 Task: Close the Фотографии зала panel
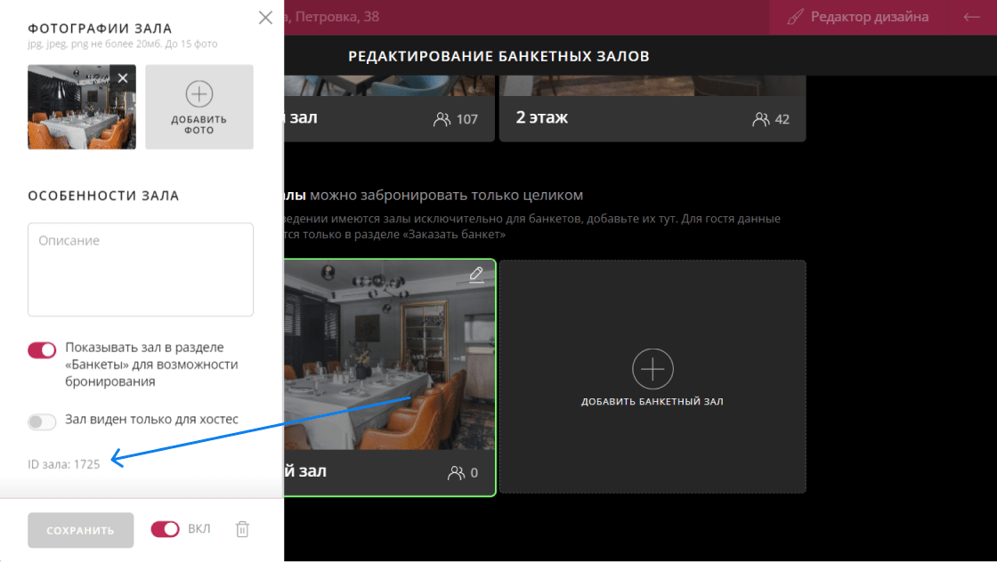[x=264, y=17]
